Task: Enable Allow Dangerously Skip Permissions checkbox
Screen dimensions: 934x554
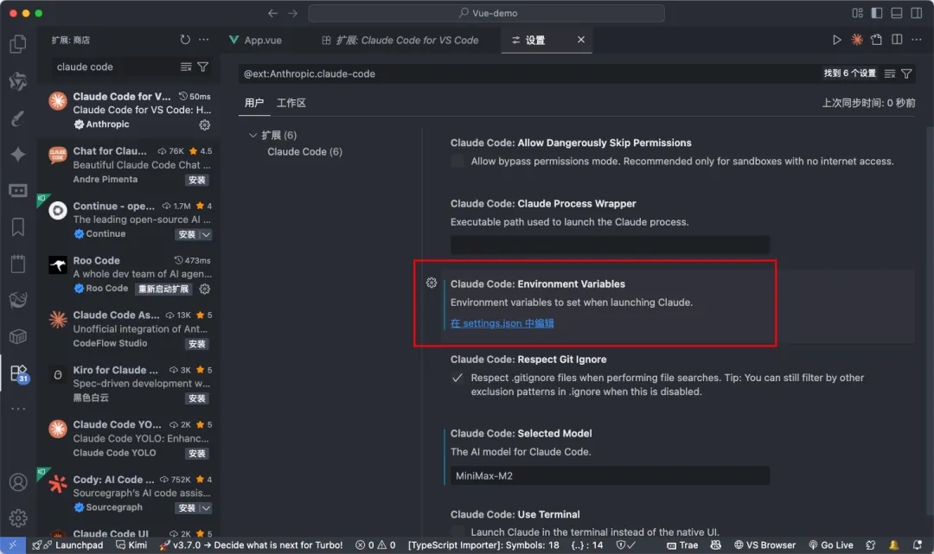Action: [x=457, y=162]
